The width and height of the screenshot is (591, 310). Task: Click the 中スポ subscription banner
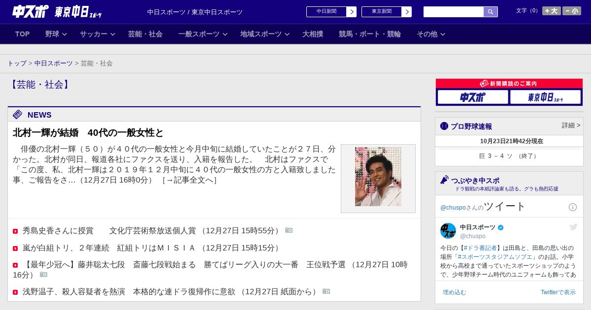pos(473,97)
